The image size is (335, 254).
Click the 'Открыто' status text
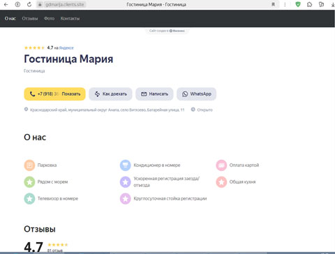point(204,110)
